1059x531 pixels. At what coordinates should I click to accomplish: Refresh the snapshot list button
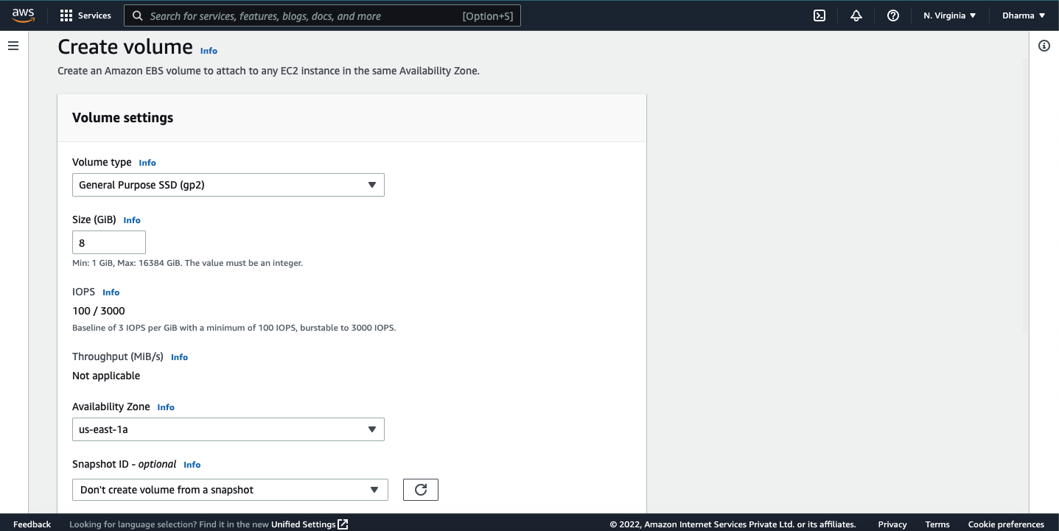421,490
